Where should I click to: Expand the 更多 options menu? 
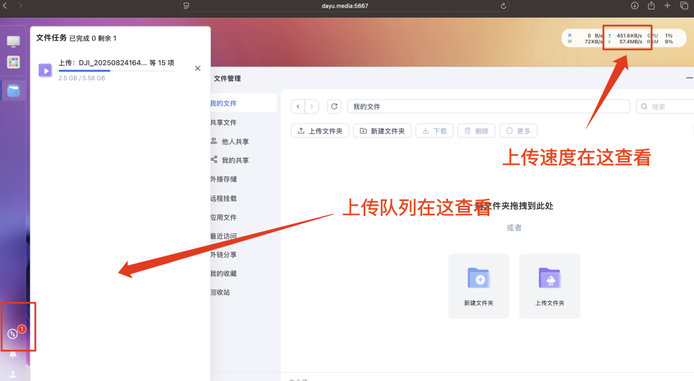click(x=518, y=131)
